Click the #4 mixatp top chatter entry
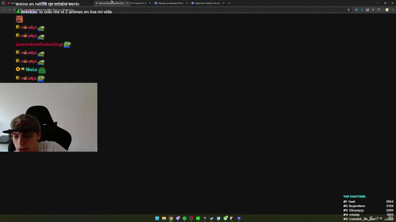396x222 pixels. coord(351,215)
